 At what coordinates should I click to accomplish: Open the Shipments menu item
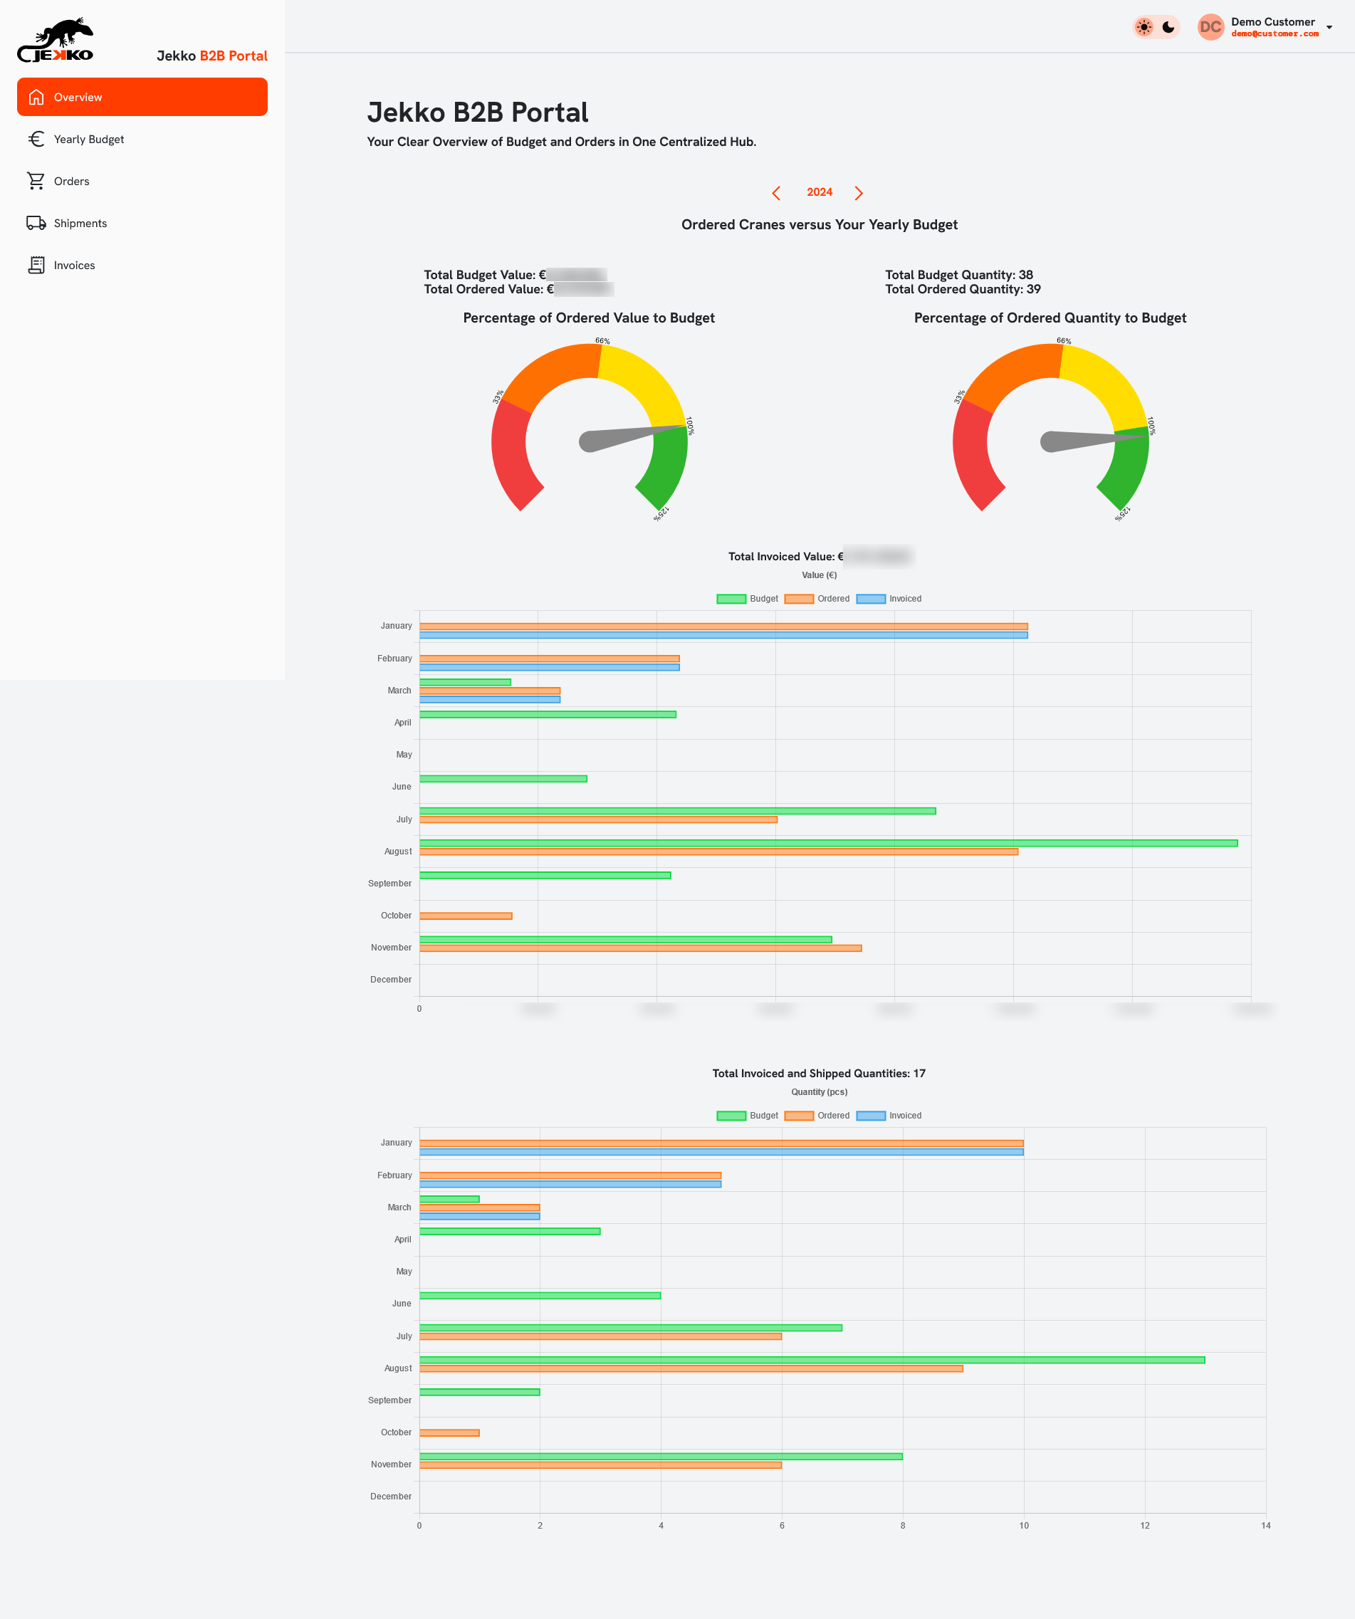[142, 223]
